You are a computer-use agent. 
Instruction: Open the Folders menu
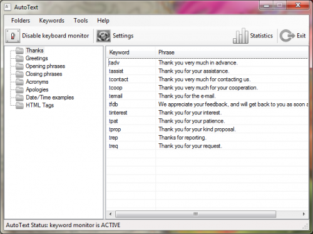pos(21,21)
